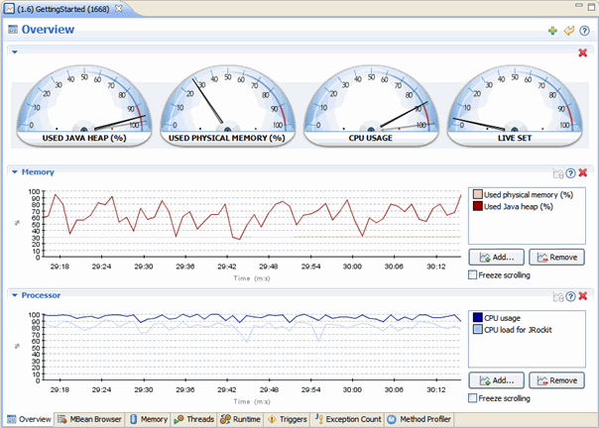Image resolution: width=599 pixels, height=428 pixels.
Task: Click the Used Java heap color swatch
Action: [x=477, y=206]
